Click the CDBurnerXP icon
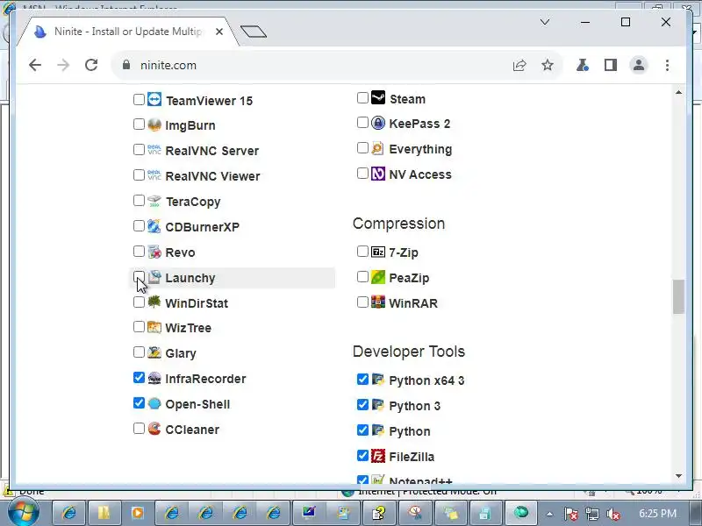This screenshot has height=526, width=702. click(154, 226)
